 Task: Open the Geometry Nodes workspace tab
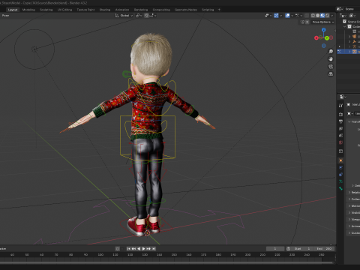tap(186, 10)
